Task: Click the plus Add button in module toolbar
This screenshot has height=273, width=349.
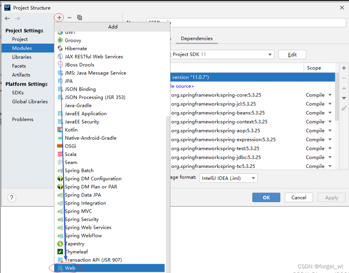Action: click(59, 17)
